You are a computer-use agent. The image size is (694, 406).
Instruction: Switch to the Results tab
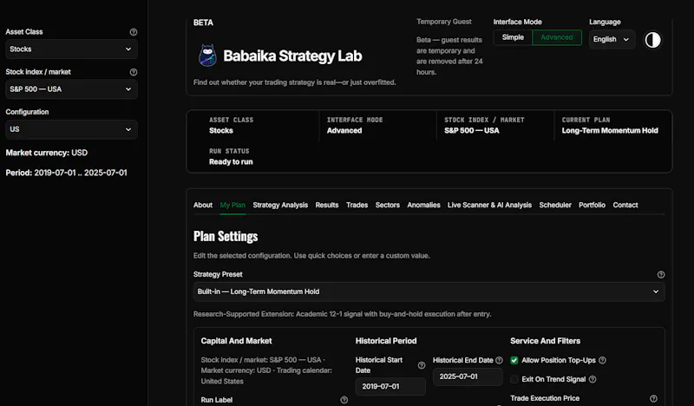[x=327, y=205]
